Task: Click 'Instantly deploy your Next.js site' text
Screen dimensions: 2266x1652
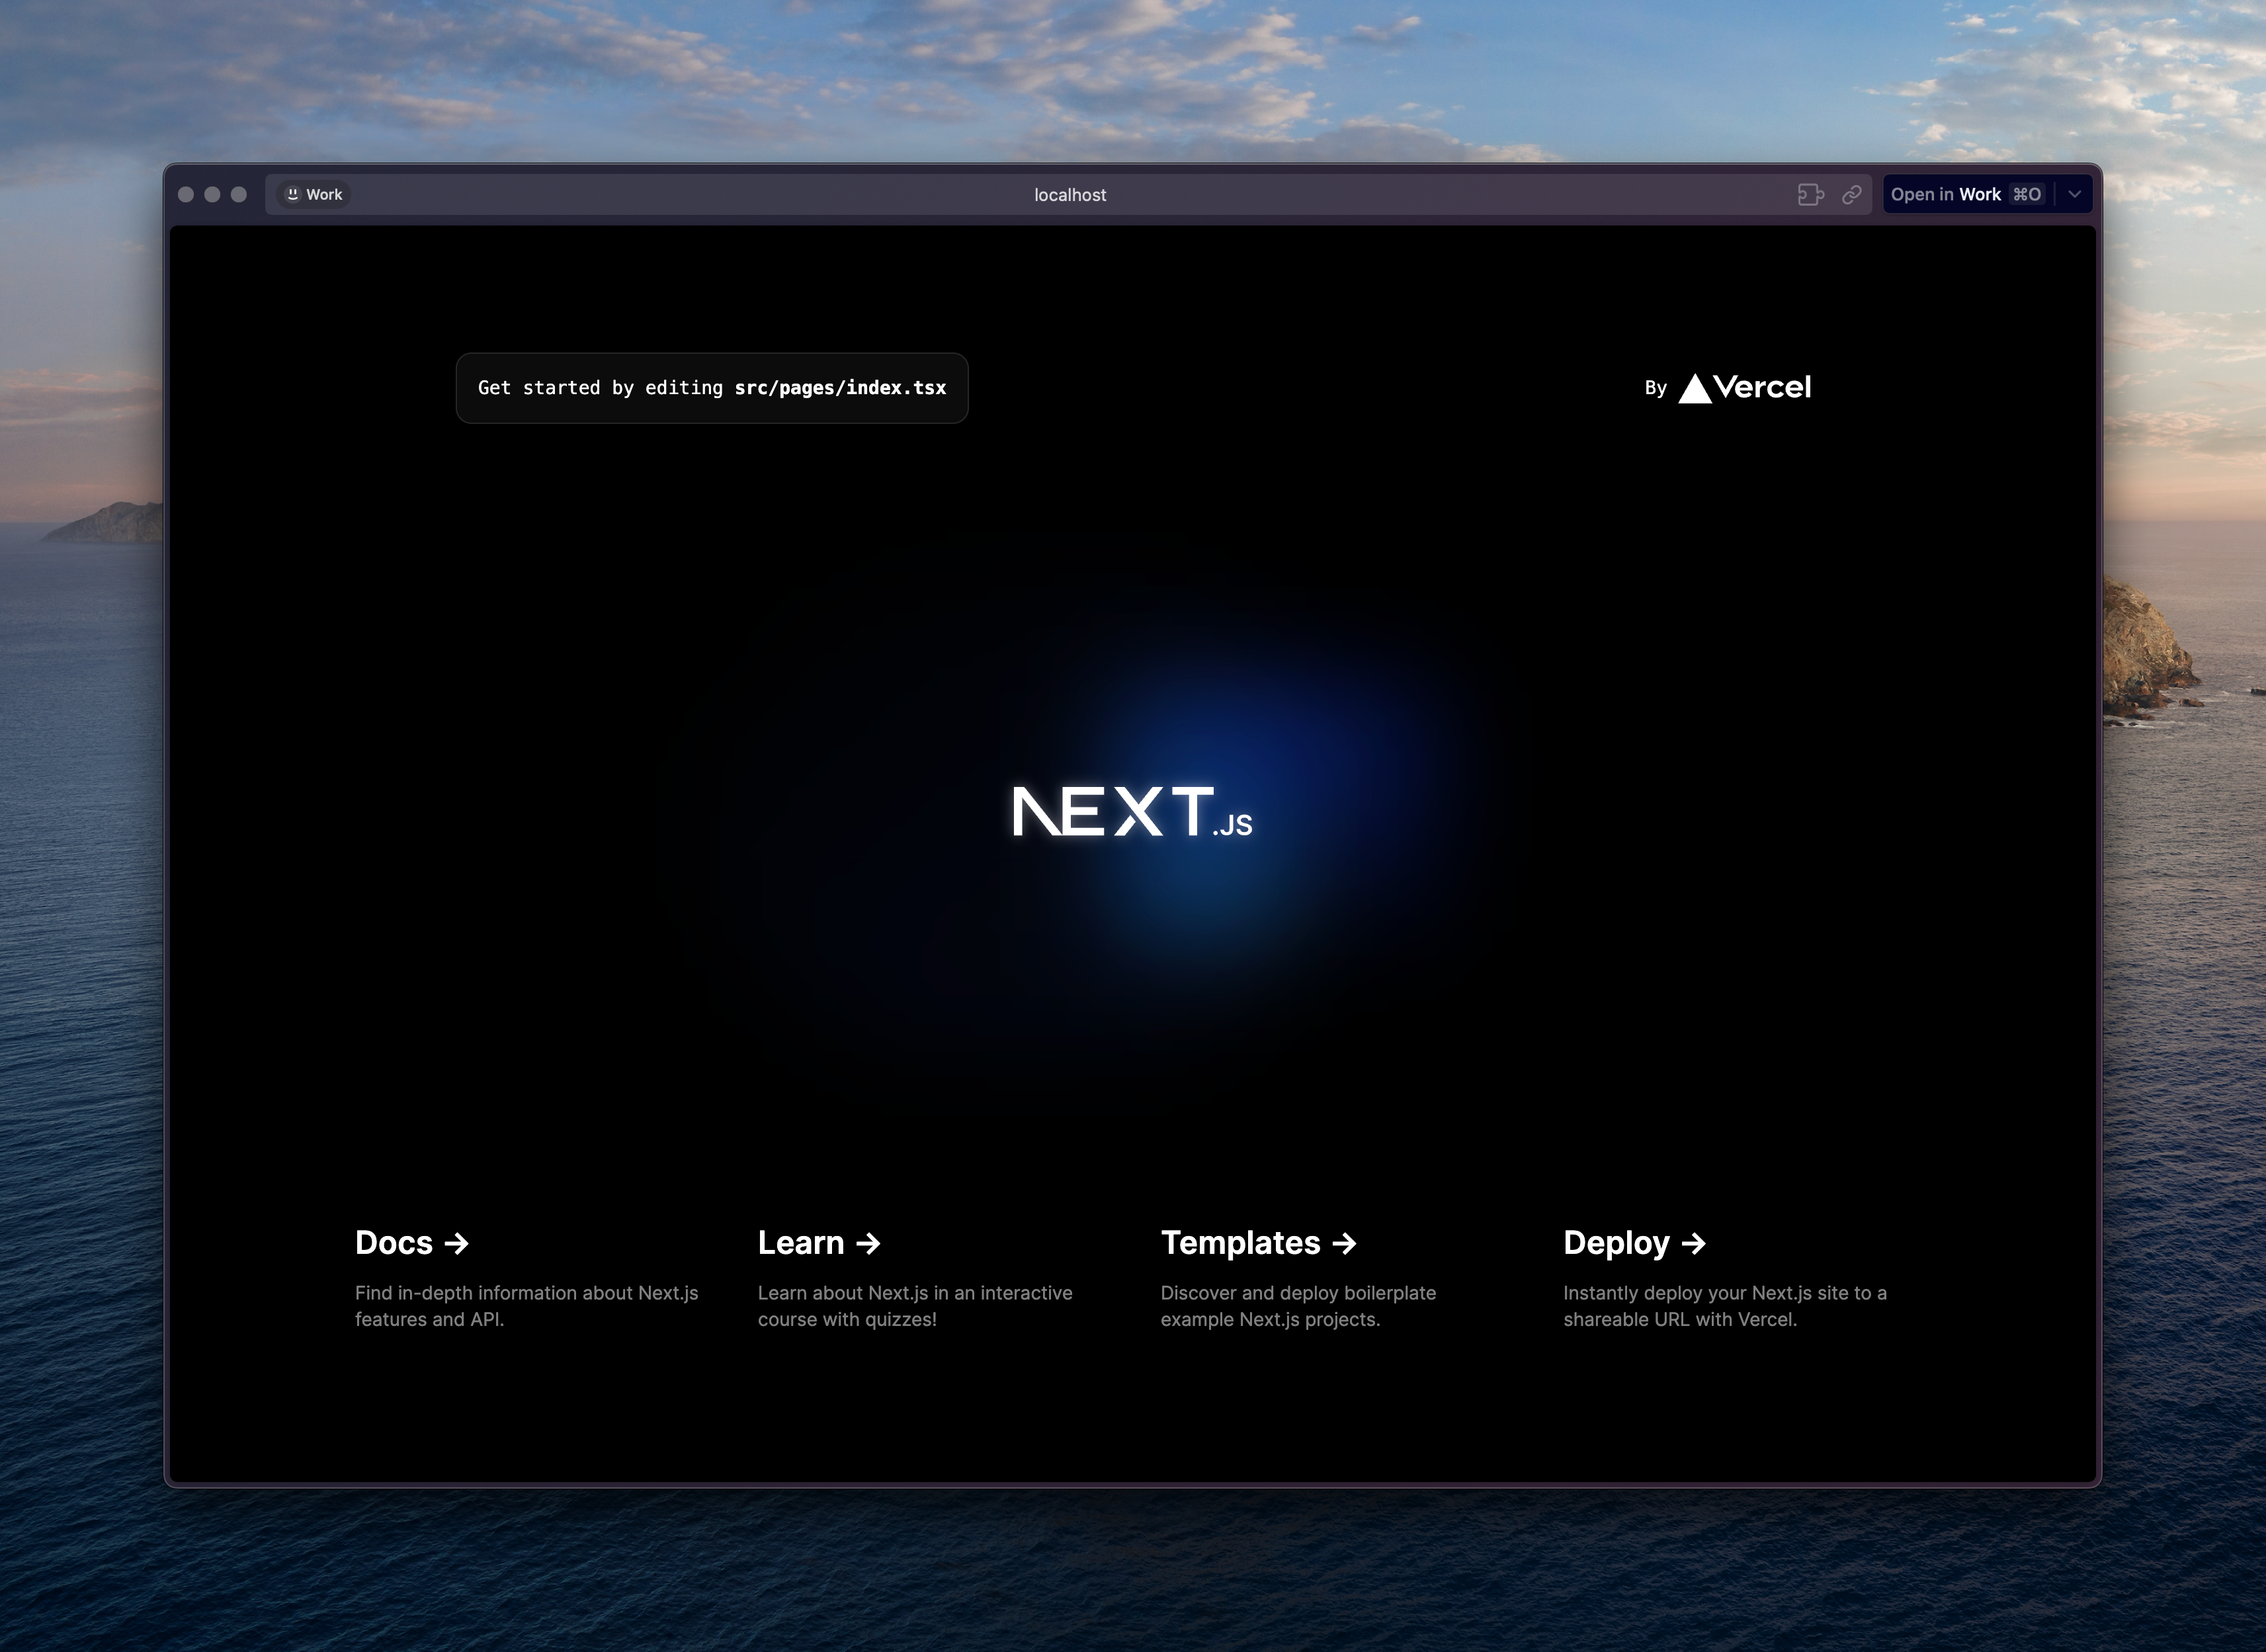Action: [1707, 1293]
